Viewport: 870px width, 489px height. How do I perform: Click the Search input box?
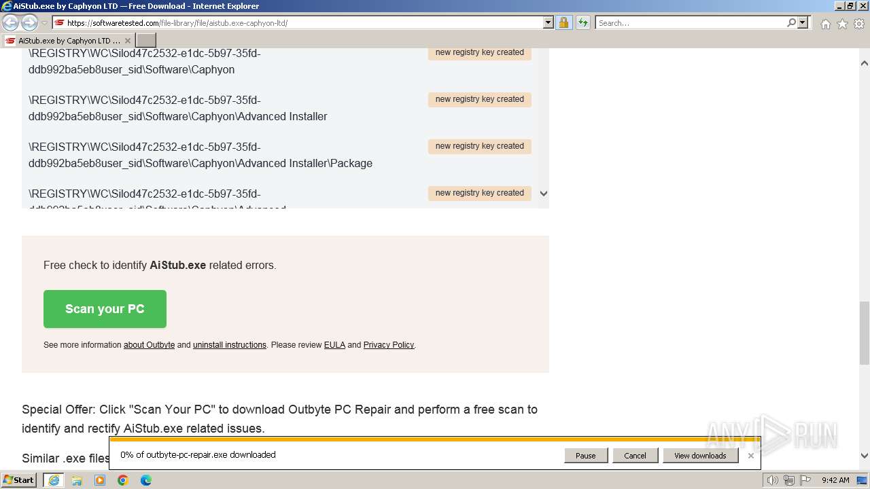(x=690, y=23)
